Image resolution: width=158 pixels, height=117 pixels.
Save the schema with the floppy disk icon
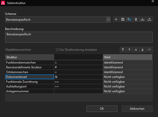point(123,19)
